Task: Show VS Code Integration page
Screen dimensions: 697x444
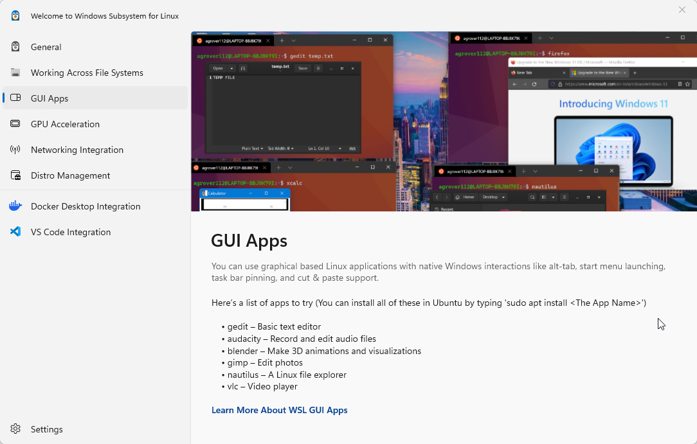Action: (71, 232)
